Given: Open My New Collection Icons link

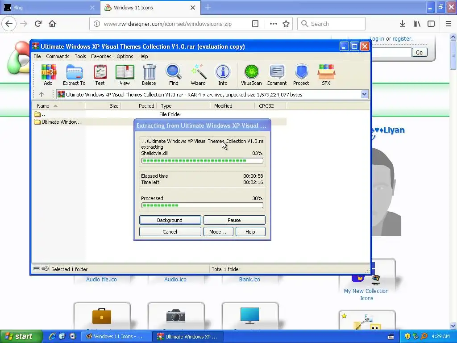Looking at the screenshot, I should pos(366,295).
